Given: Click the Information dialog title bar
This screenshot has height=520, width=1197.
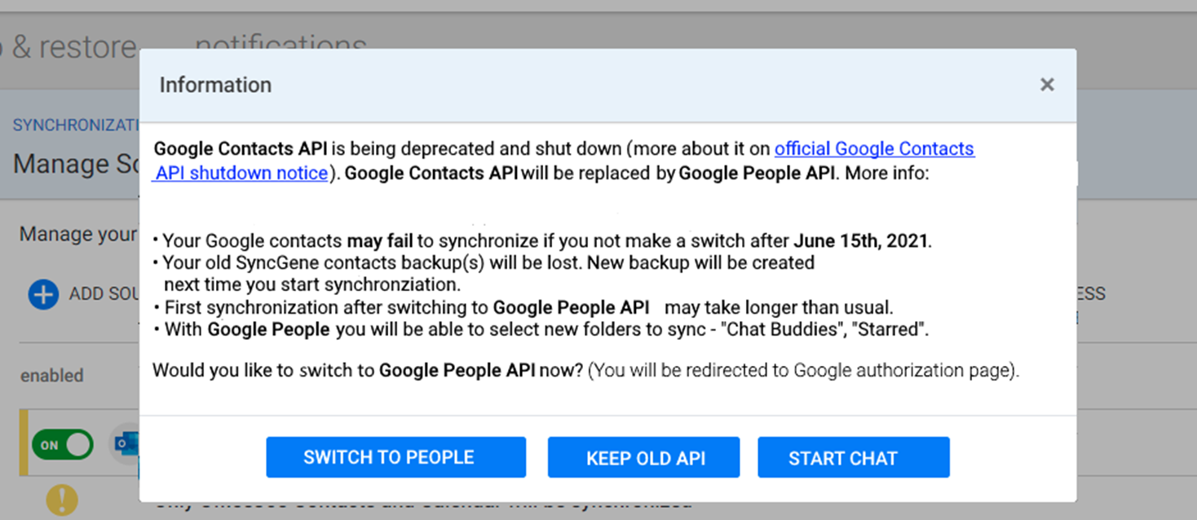Looking at the screenshot, I should pyautogui.click(x=215, y=84).
